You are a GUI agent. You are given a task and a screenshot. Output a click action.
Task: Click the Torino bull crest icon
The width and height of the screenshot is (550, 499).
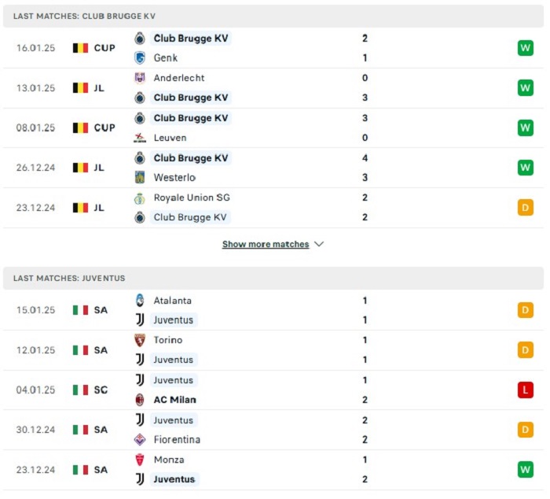tap(140, 340)
